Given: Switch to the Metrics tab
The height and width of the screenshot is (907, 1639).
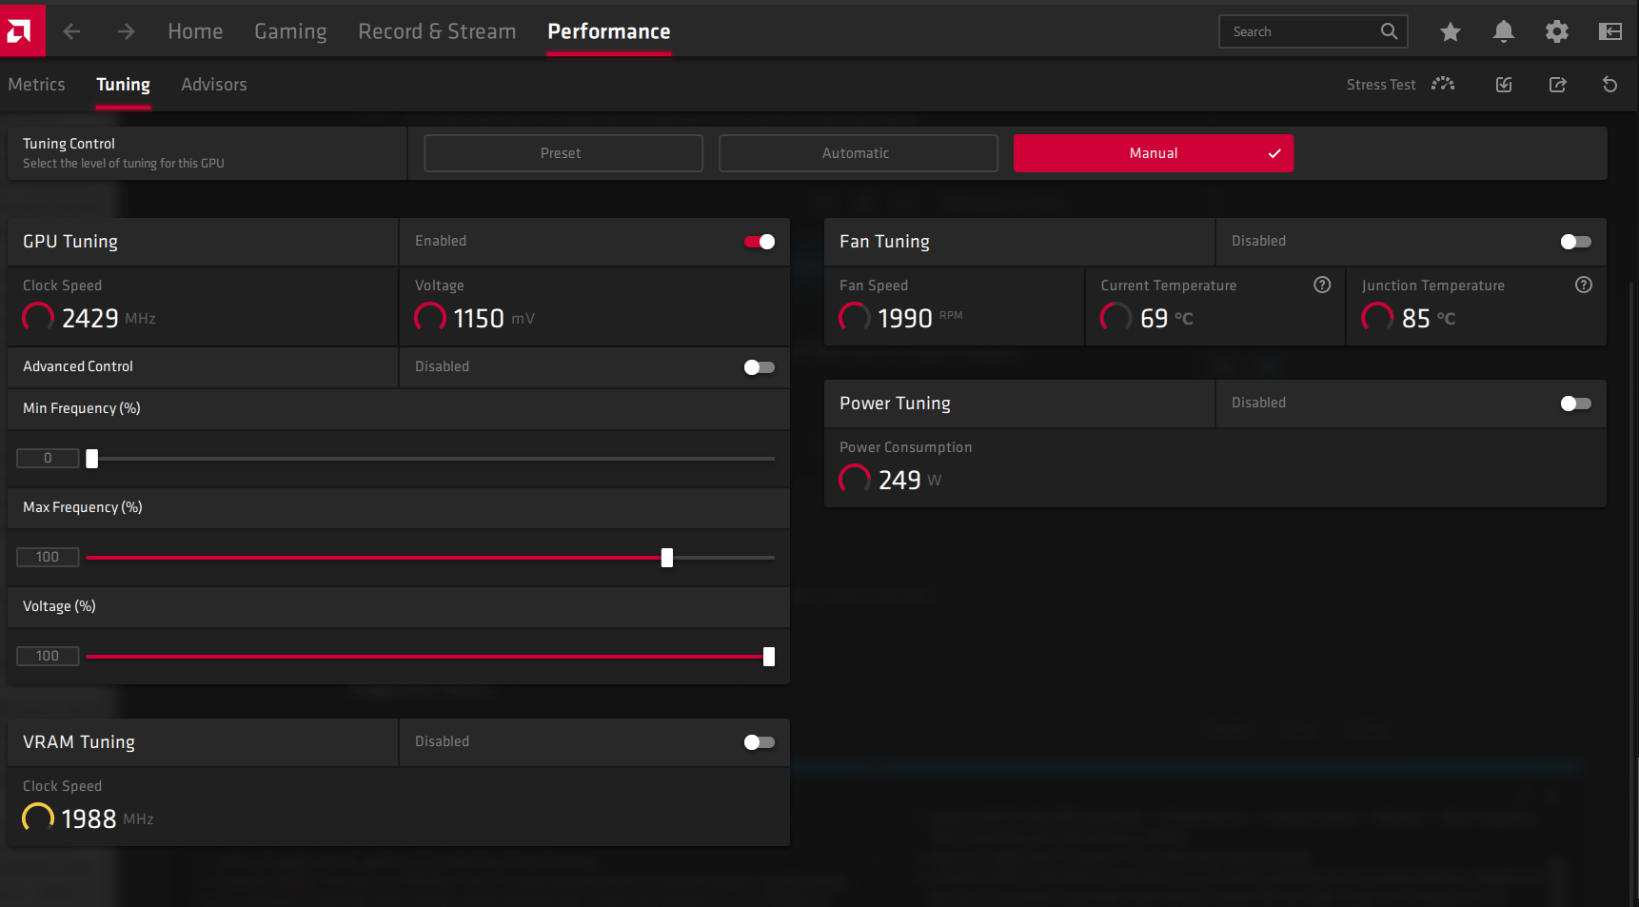Looking at the screenshot, I should coord(36,85).
